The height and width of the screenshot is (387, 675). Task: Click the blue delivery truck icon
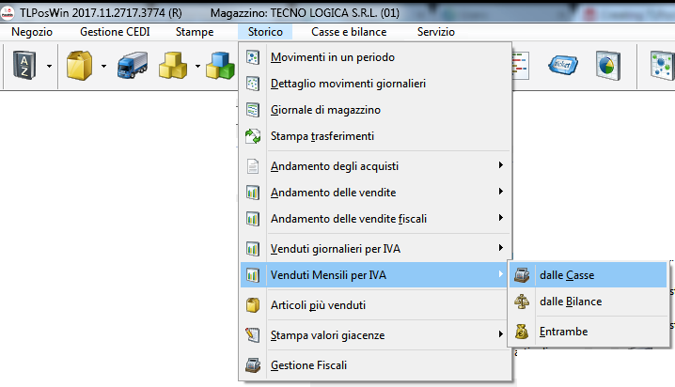pyautogui.click(x=133, y=67)
